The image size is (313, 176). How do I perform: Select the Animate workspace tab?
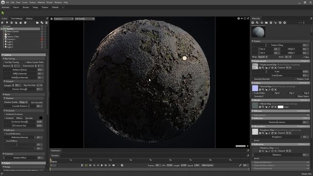[x=5, y=7]
